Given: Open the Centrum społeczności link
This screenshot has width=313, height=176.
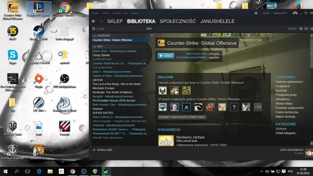Looking at the screenshot, I should (289, 82).
